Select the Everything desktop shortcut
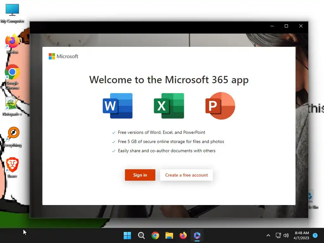The image size is (324, 243). 12,137
